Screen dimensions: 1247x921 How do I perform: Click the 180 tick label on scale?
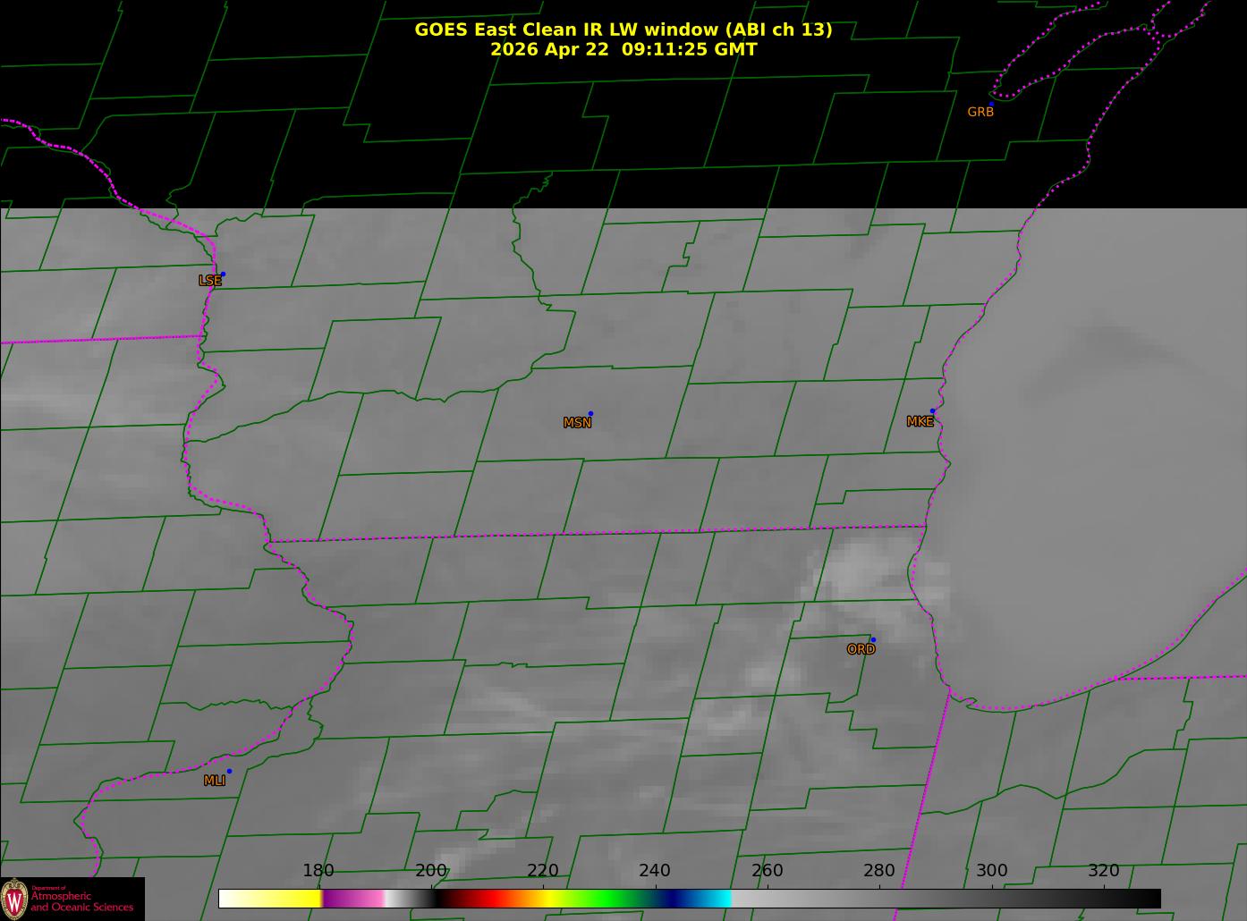tap(318, 870)
